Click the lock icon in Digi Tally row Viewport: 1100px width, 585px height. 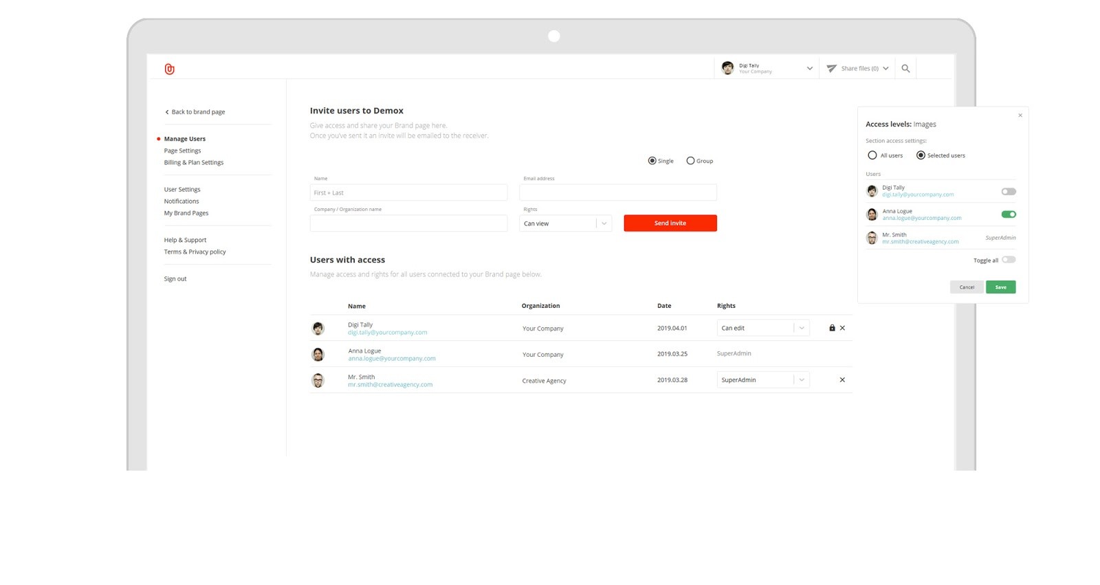832,328
